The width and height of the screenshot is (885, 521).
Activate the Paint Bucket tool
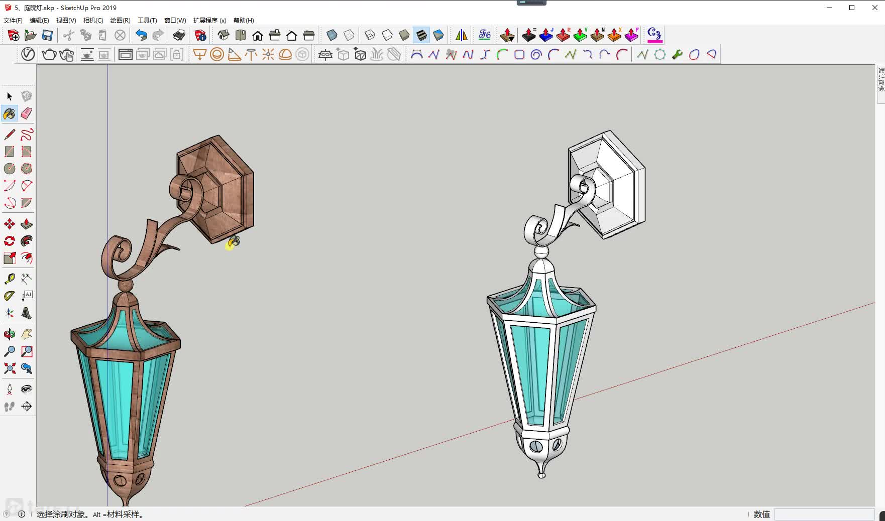click(10, 114)
